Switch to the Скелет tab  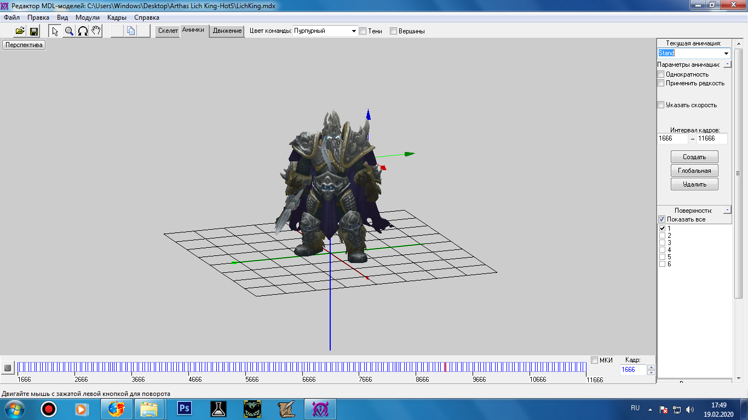tap(168, 31)
